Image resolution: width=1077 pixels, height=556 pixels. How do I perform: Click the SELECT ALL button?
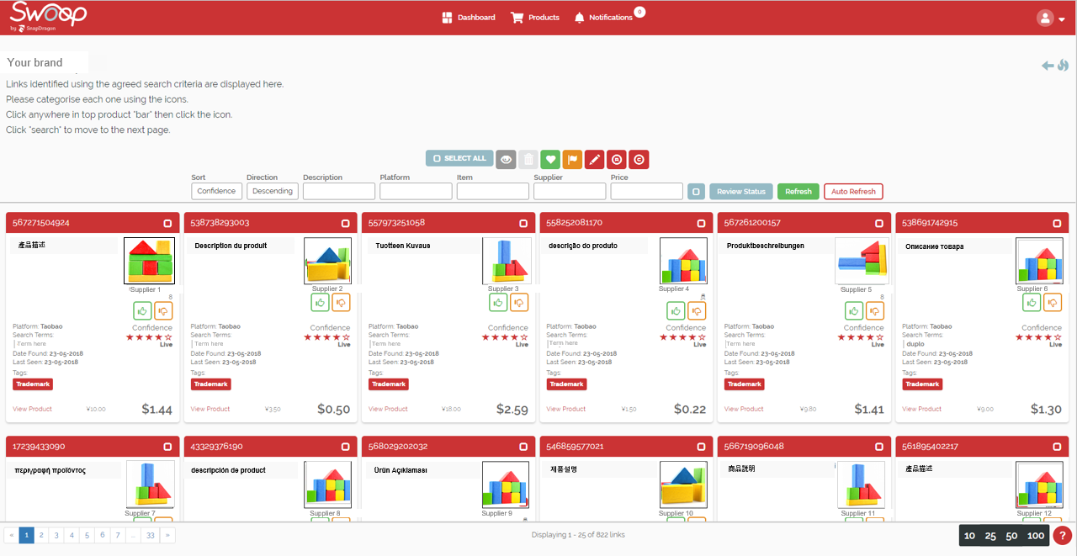[x=459, y=159]
